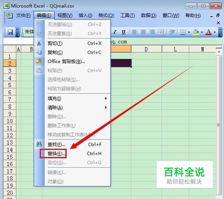Click the increase indent toolbar icon

point(172,32)
